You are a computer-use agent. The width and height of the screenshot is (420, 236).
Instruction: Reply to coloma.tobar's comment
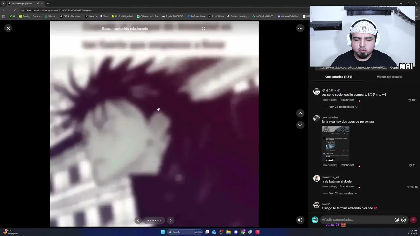point(346,165)
